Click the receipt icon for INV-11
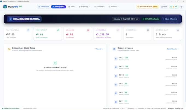Image resolution: width=186 pixels, height=110 pixels. click(x=116, y=67)
